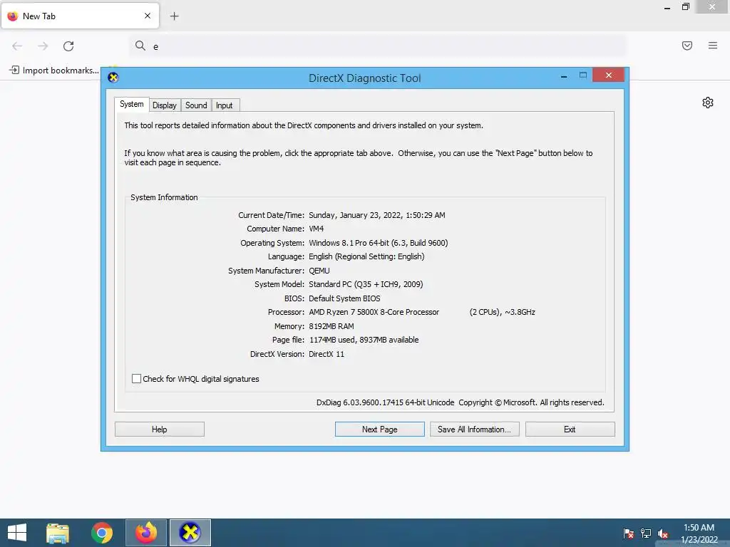
Task: Click the English (Regional Setting: English) value
Action: click(x=366, y=256)
